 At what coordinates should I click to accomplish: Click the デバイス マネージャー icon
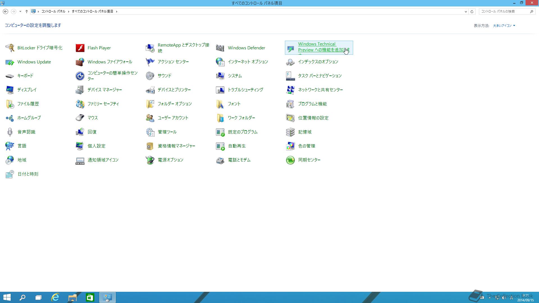click(x=80, y=90)
